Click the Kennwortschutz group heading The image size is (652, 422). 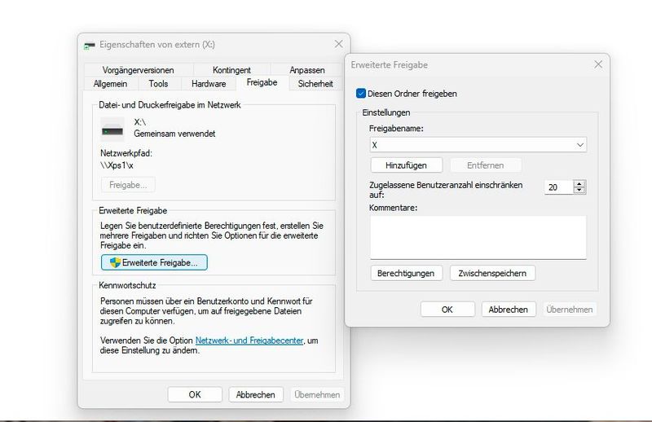click(x=127, y=285)
